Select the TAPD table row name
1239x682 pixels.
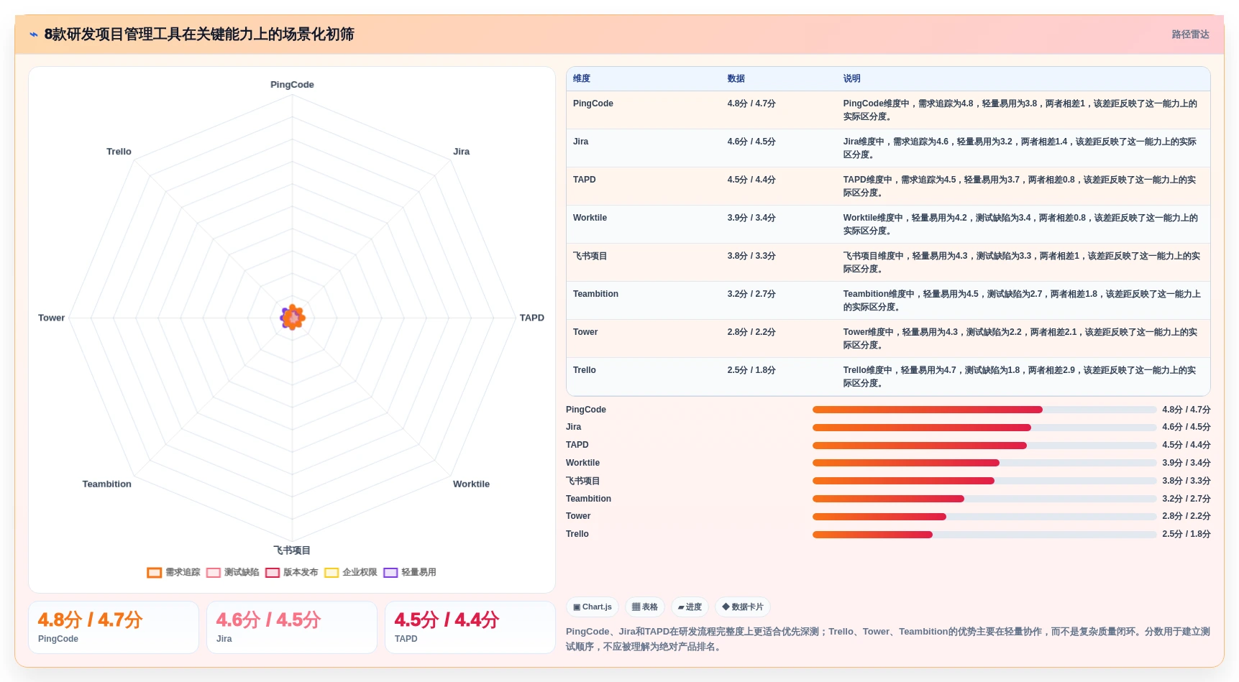click(584, 180)
